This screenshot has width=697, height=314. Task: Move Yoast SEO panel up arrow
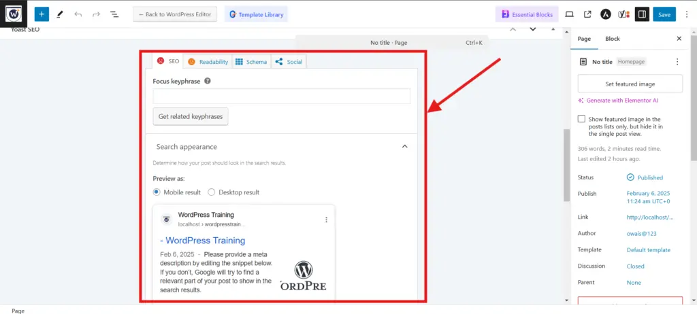[x=513, y=29]
